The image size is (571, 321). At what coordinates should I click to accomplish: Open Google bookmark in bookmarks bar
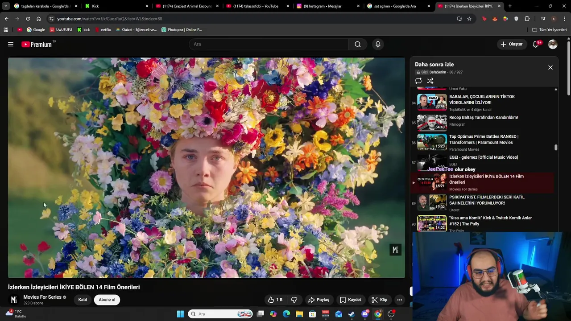coord(36,30)
